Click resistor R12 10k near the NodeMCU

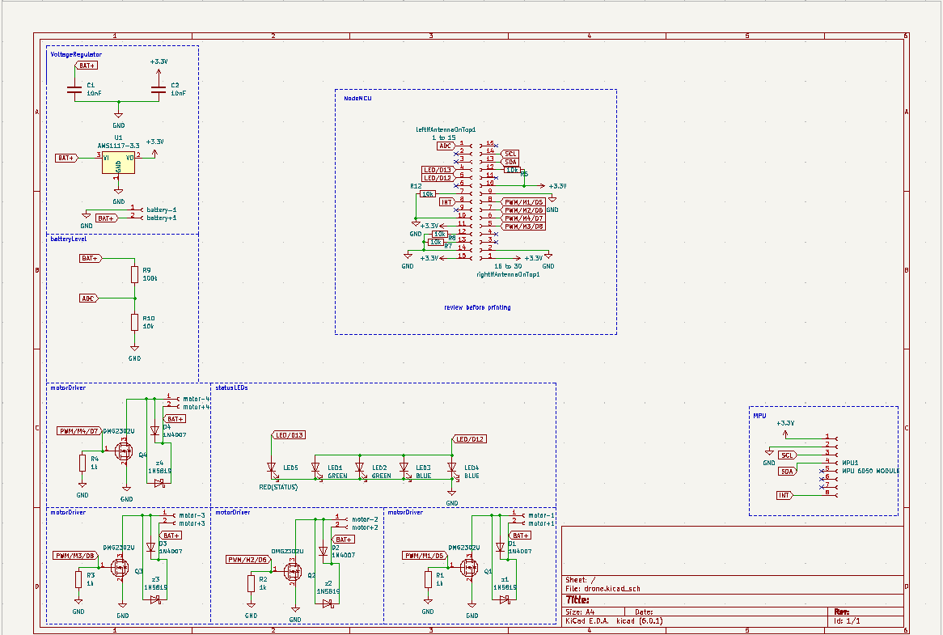426,194
